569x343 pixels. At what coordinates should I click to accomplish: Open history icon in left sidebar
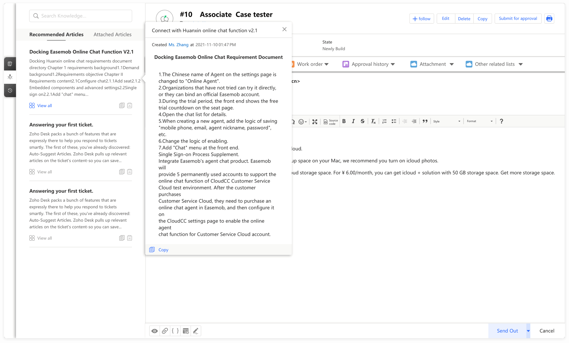(10, 91)
